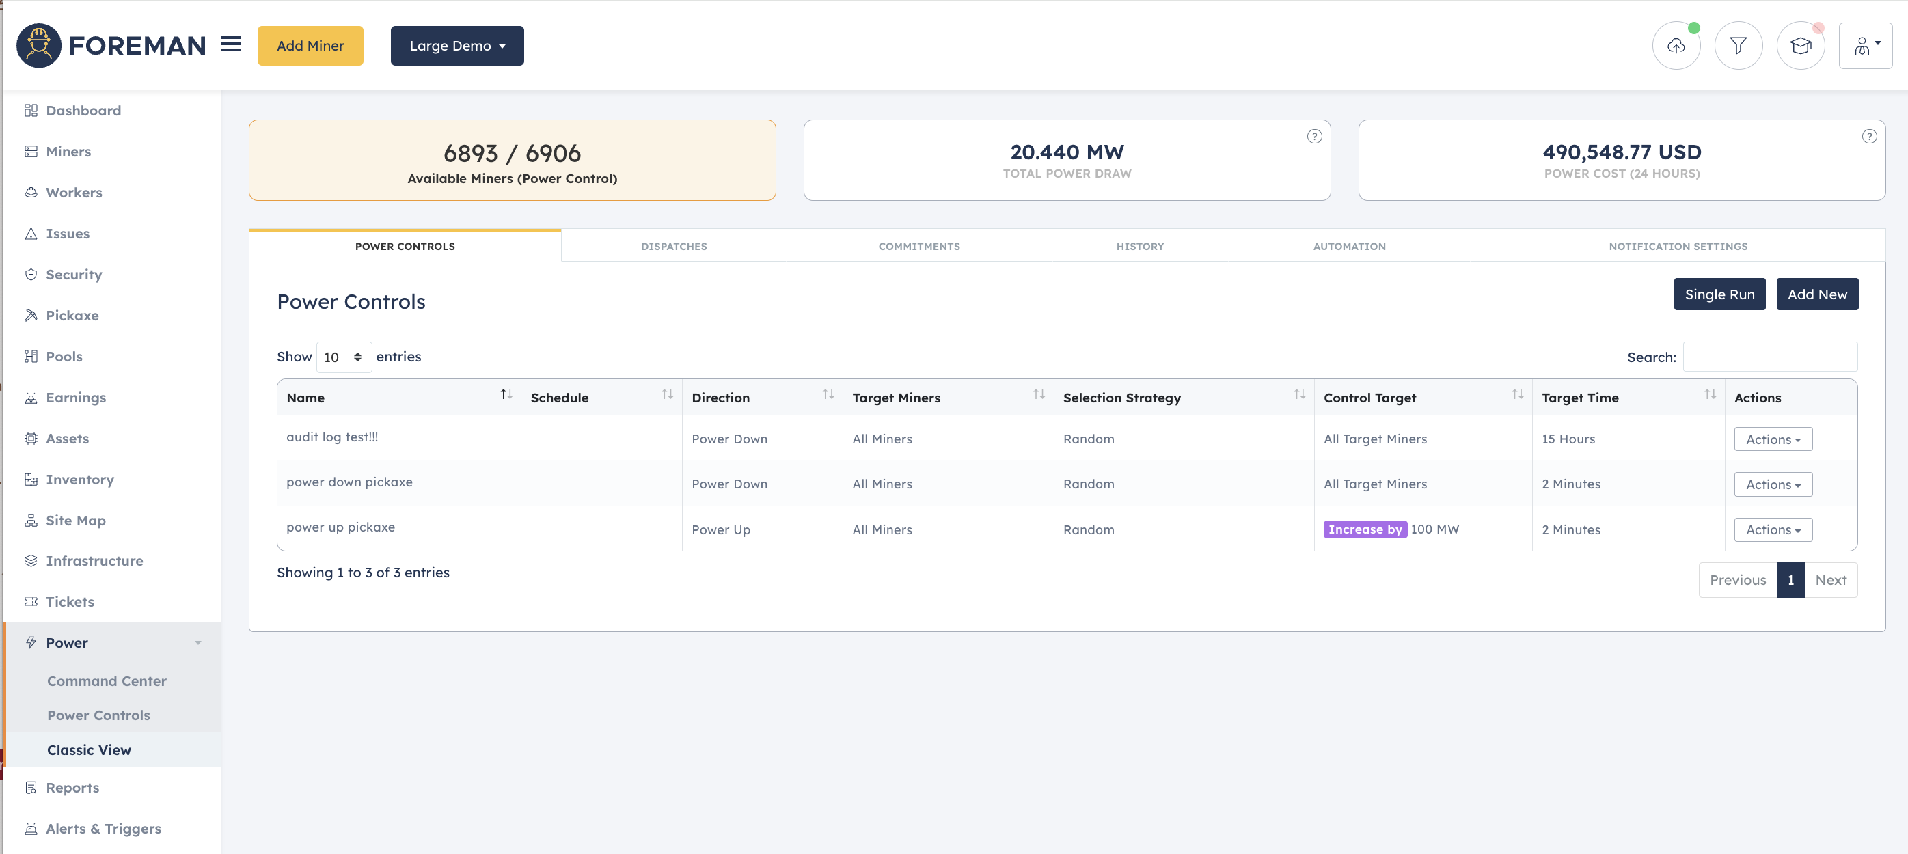Screen dimensions: 1908x854
Task: Click the Pools sidebar icon
Action: tap(31, 356)
